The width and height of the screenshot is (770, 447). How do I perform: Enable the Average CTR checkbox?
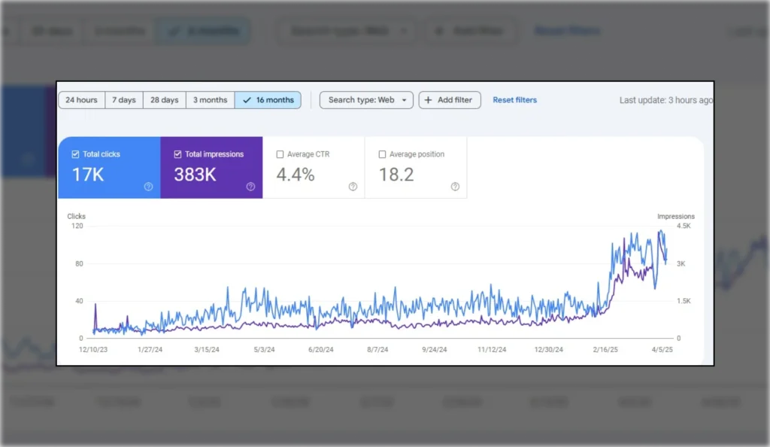click(x=280, y=154)
